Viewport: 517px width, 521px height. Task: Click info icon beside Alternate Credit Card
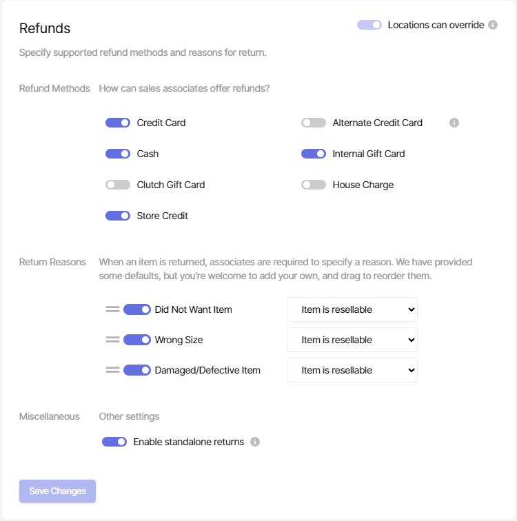(x=454, y=123)
